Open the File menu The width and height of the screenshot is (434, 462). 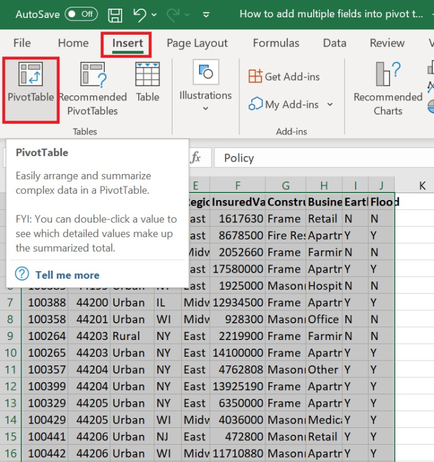point(22,43)
